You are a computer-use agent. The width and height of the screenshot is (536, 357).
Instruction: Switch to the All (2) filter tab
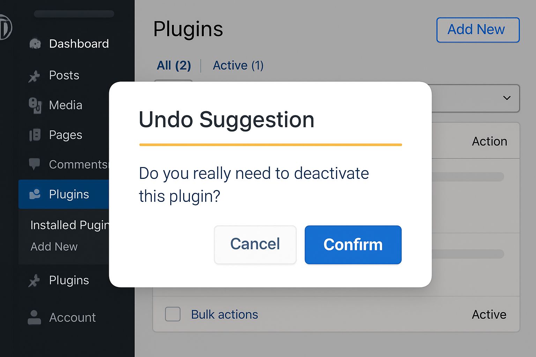pyautogui.click(x=174, y=66)
